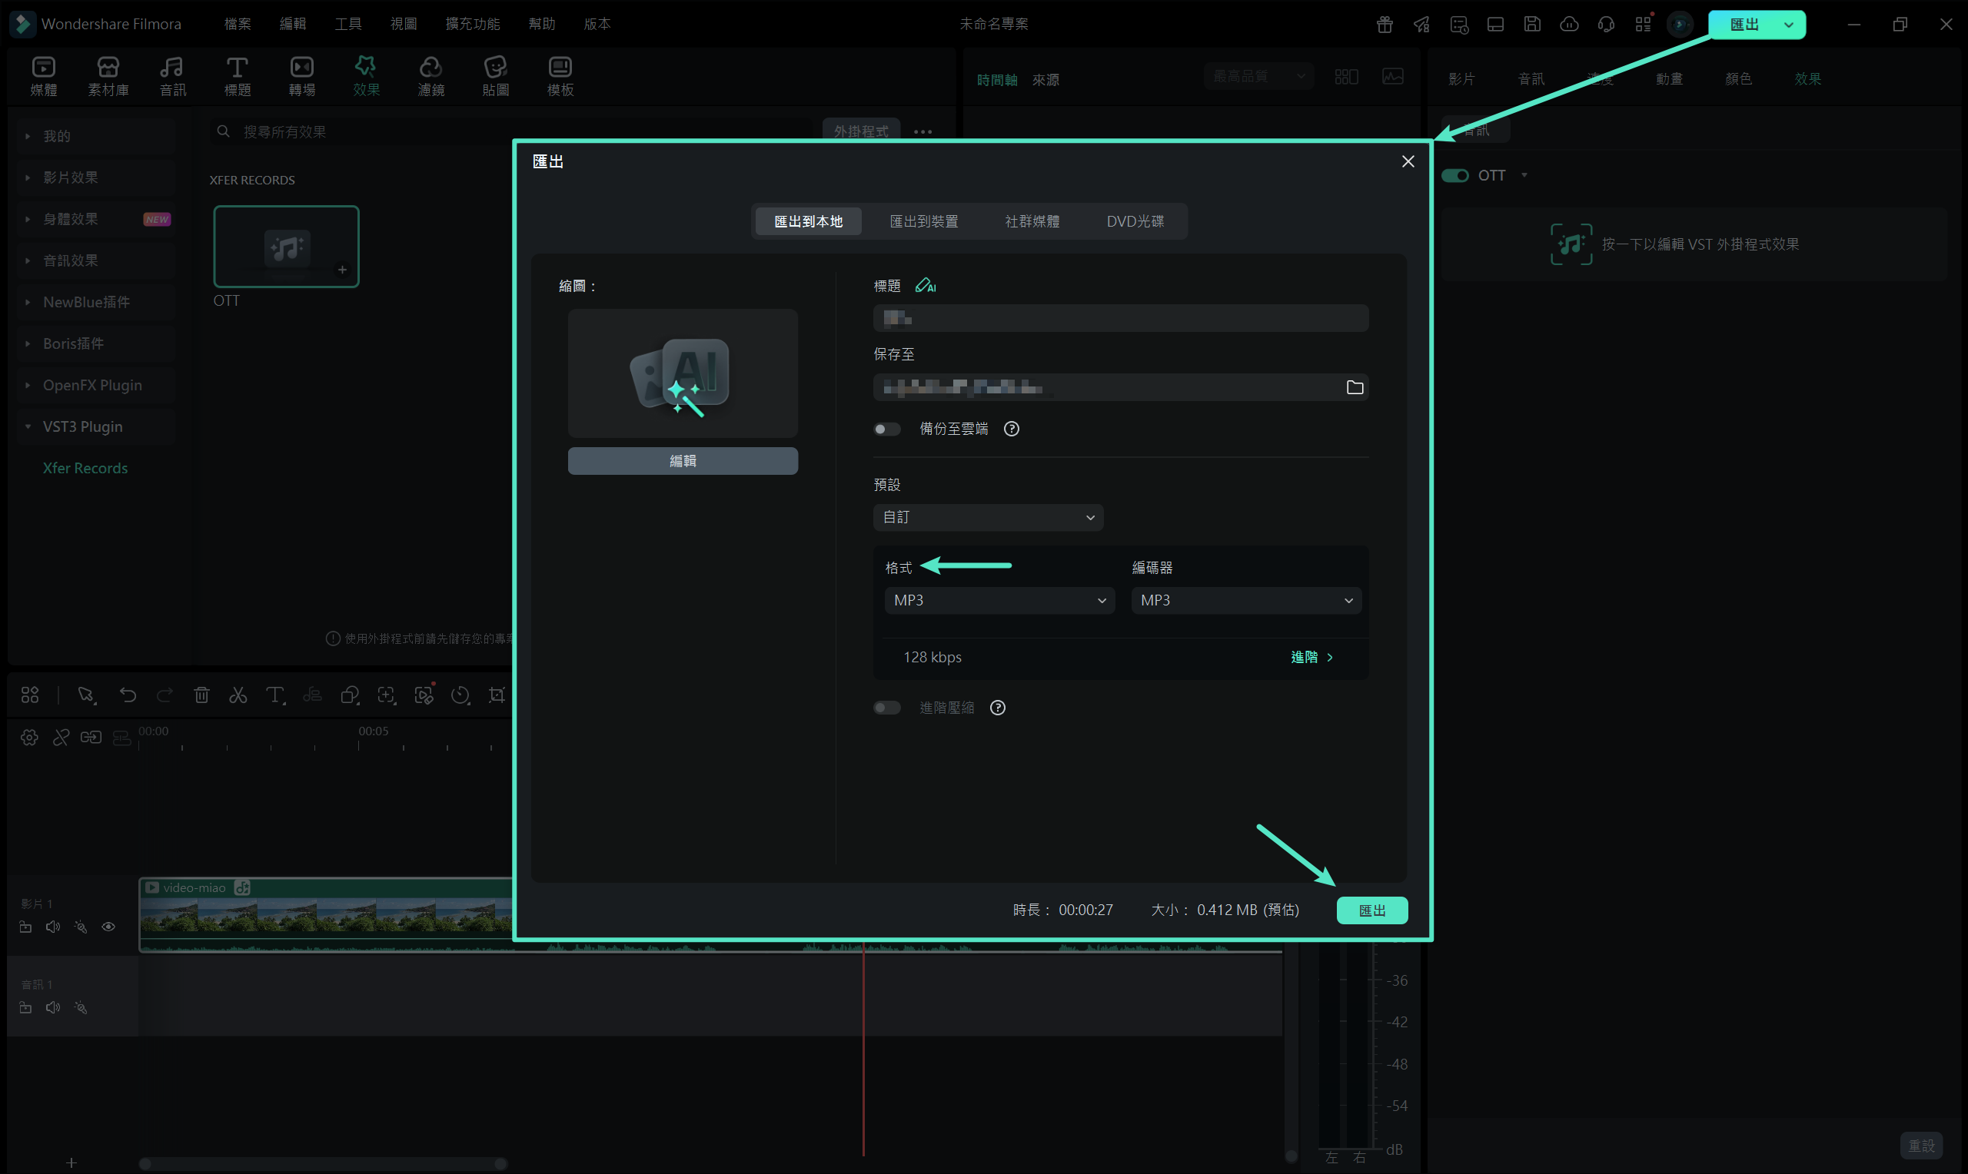This screenshot has width=1968, height=1174.
Task: Select the Split scissors tool in timeline toolbar
Action: point(238,695)
